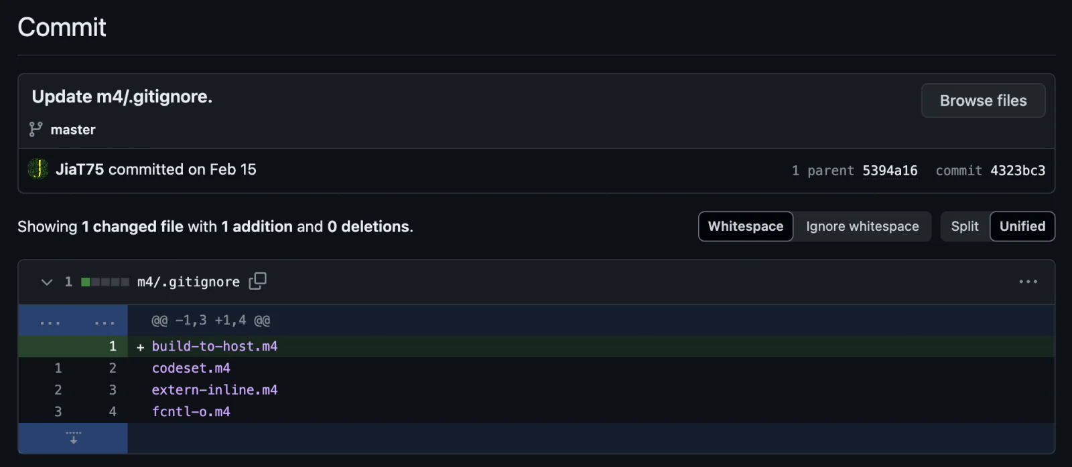
Task: Copy the m4/.gitignore file path
Action: pyautogui.click(x=257, y=281)
